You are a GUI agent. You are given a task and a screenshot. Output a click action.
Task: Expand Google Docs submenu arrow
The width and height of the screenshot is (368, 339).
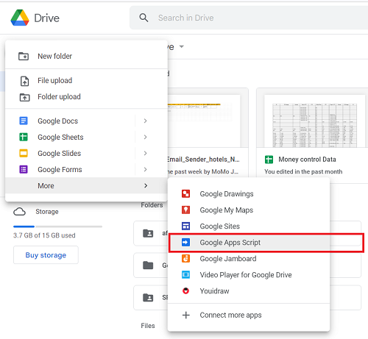[x=145, y=121]
